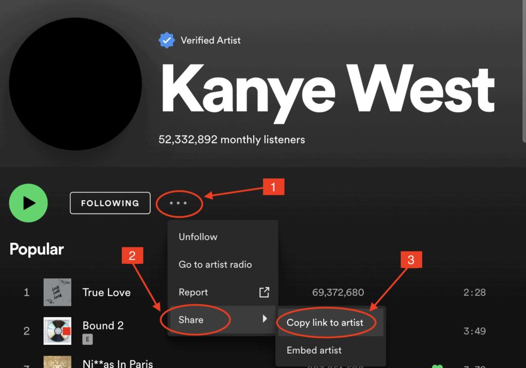Choose Report in the context menu
The height and width of the screenshot is (368, 526).
(223, 292)
